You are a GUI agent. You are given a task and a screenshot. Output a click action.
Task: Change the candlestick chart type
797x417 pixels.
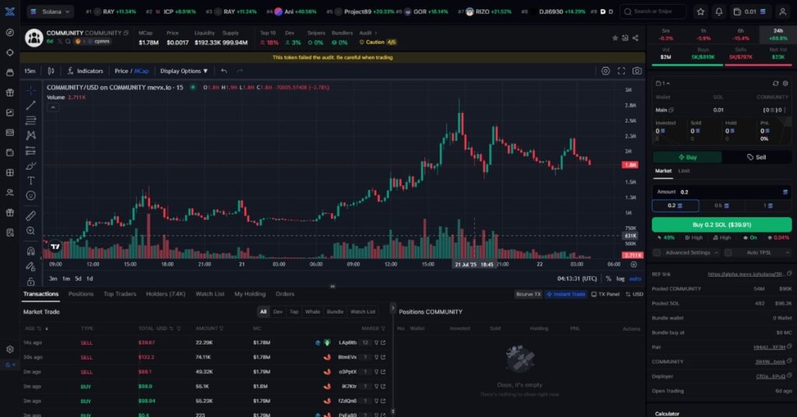51,71
